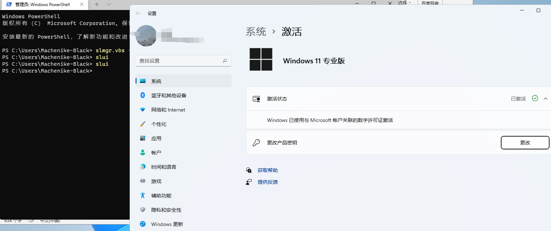Click the globe clock icon for 时间和语言
Image resolution: width=551 pixels, height=231 pixels.
[143, 167]
